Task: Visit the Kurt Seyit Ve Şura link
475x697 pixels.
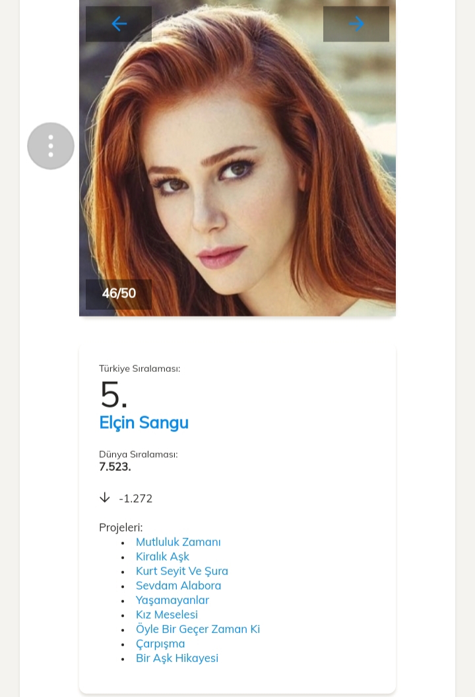Action: point(182,571)
